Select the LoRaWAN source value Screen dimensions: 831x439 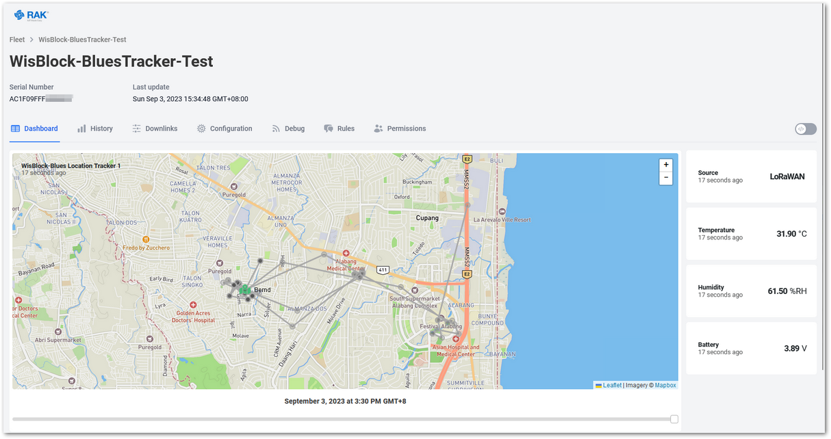coord(787,176)
